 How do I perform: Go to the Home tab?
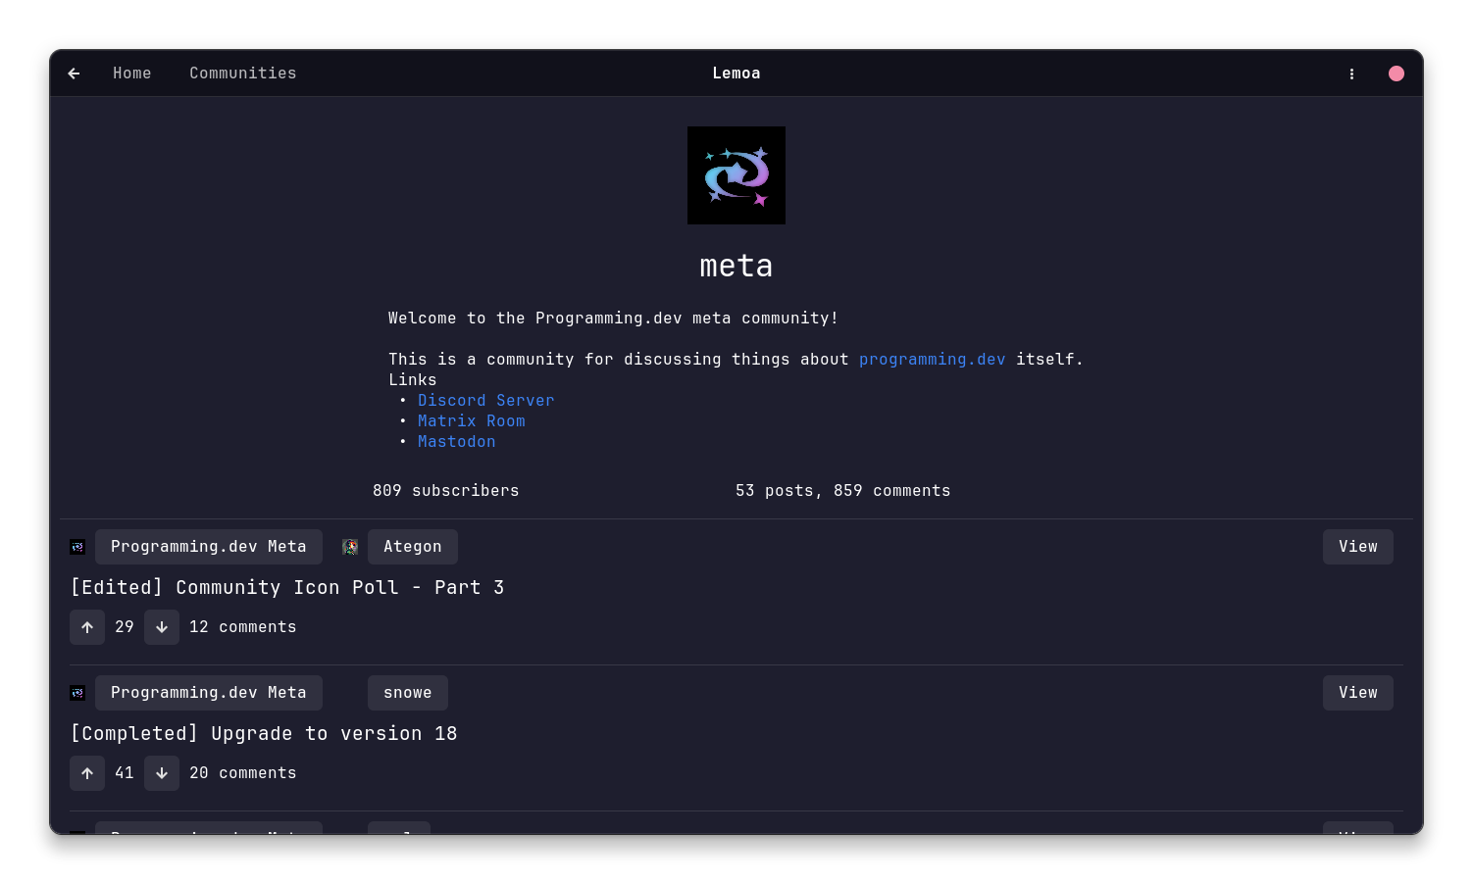[131, 74]
